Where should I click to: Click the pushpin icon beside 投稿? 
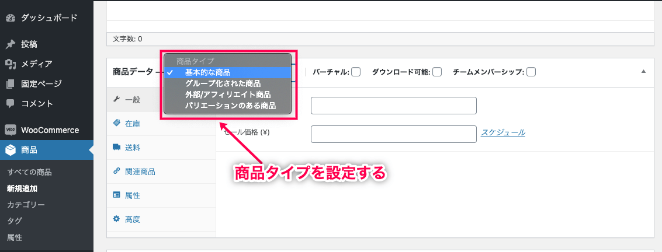[11, 44]
